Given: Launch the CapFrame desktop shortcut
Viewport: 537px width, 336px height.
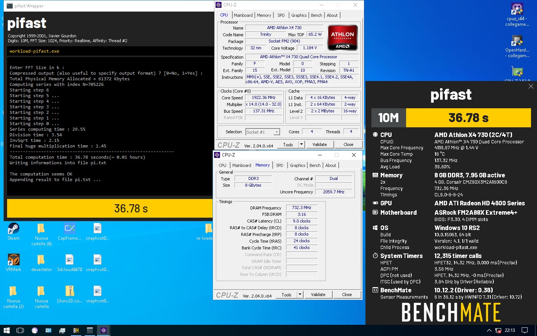Looking at the screenshot, I should point(70,232).
